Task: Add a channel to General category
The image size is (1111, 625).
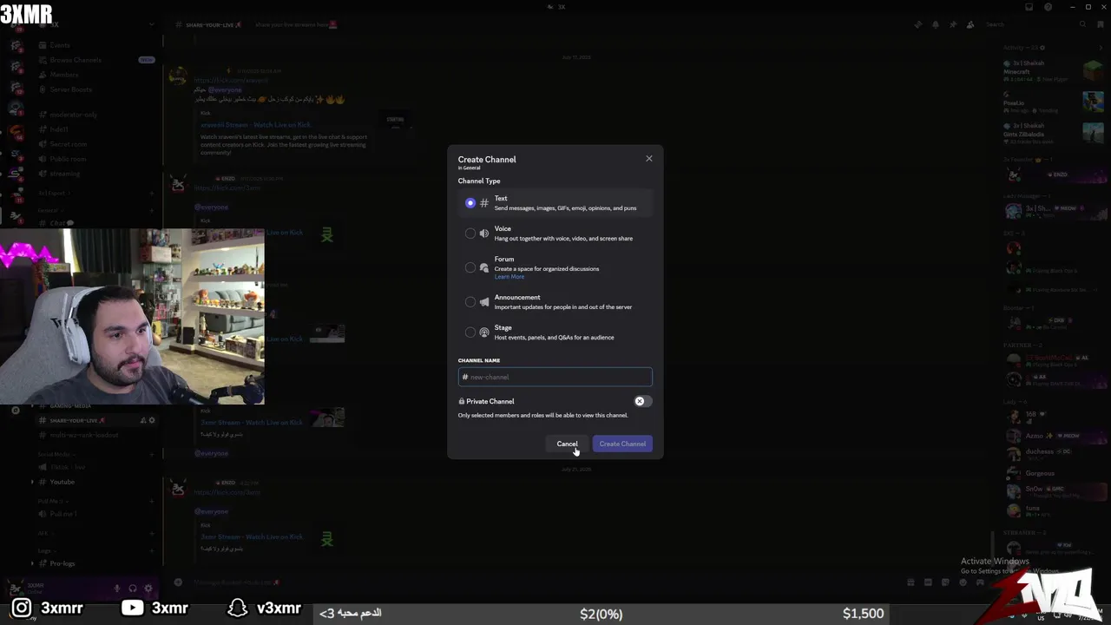Action: coord(152,210)
